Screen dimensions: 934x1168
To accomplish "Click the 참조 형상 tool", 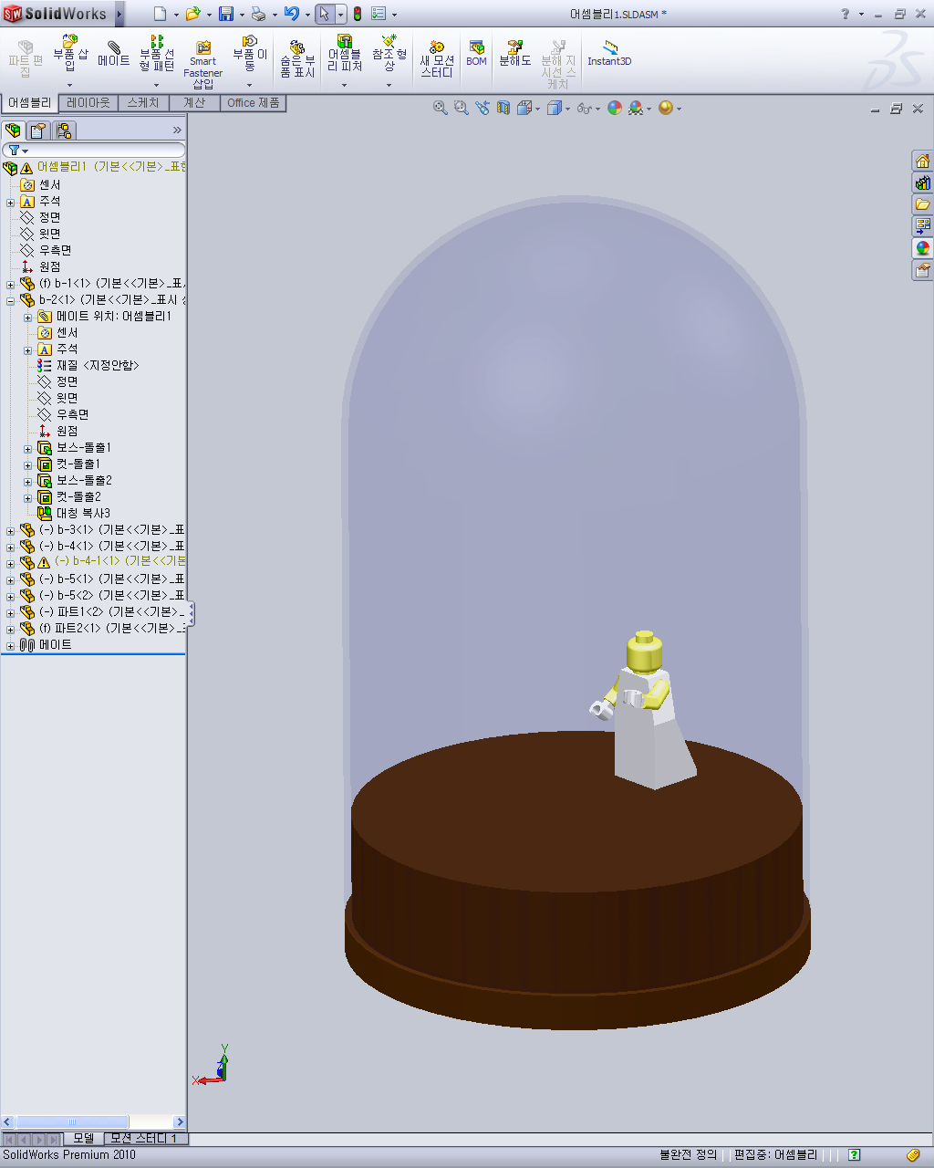I will [x=389, y=54].
